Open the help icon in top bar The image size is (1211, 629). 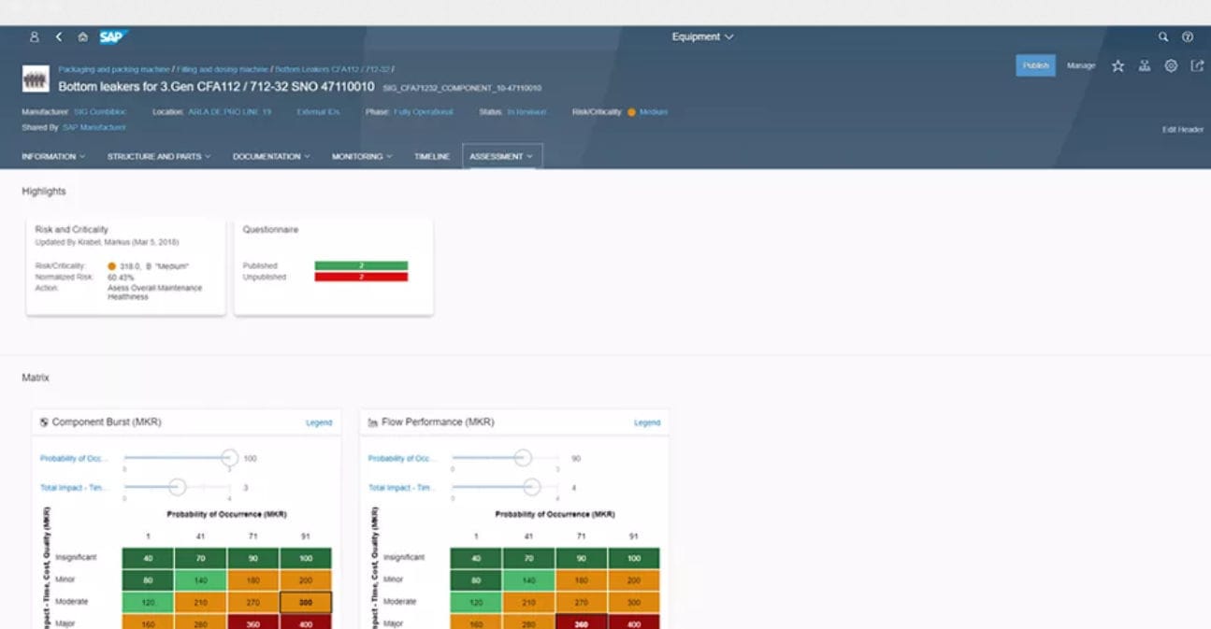point(1187,36)
